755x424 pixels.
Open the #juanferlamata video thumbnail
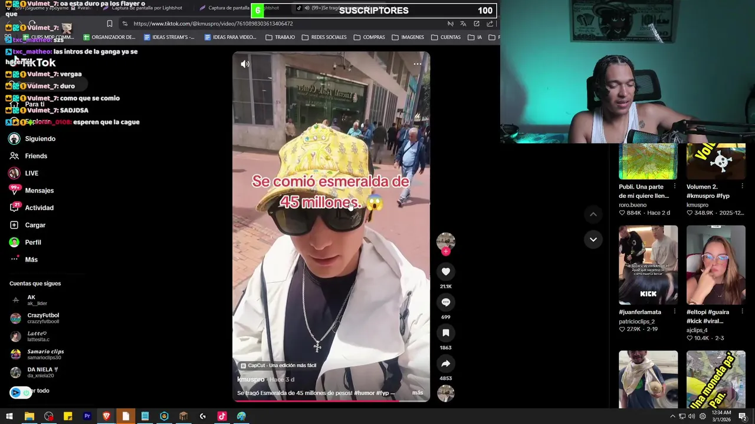click(x=648, y=265)
